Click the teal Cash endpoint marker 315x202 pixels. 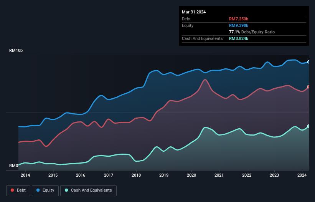(x=308, y=126)
